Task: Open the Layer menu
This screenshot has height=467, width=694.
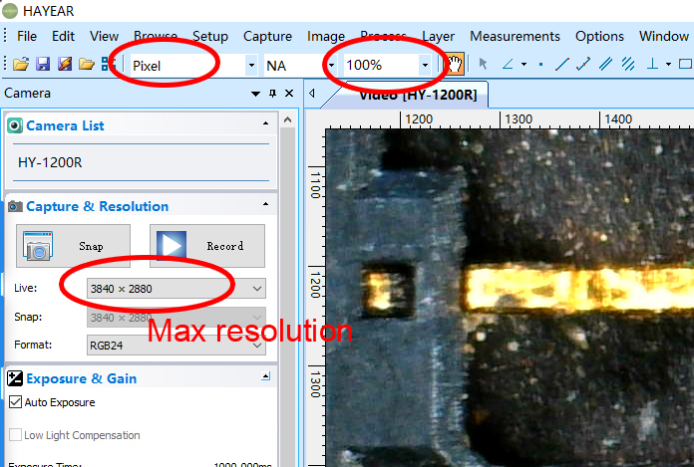Action: 438,36
